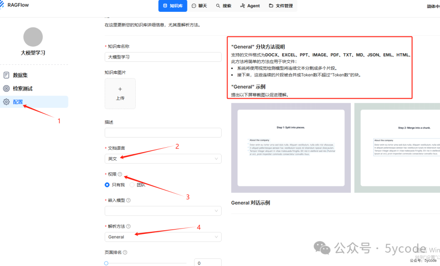Screen dimensions: 440x266
Task: Focus the 页面排名 number field
Action: 208,263
